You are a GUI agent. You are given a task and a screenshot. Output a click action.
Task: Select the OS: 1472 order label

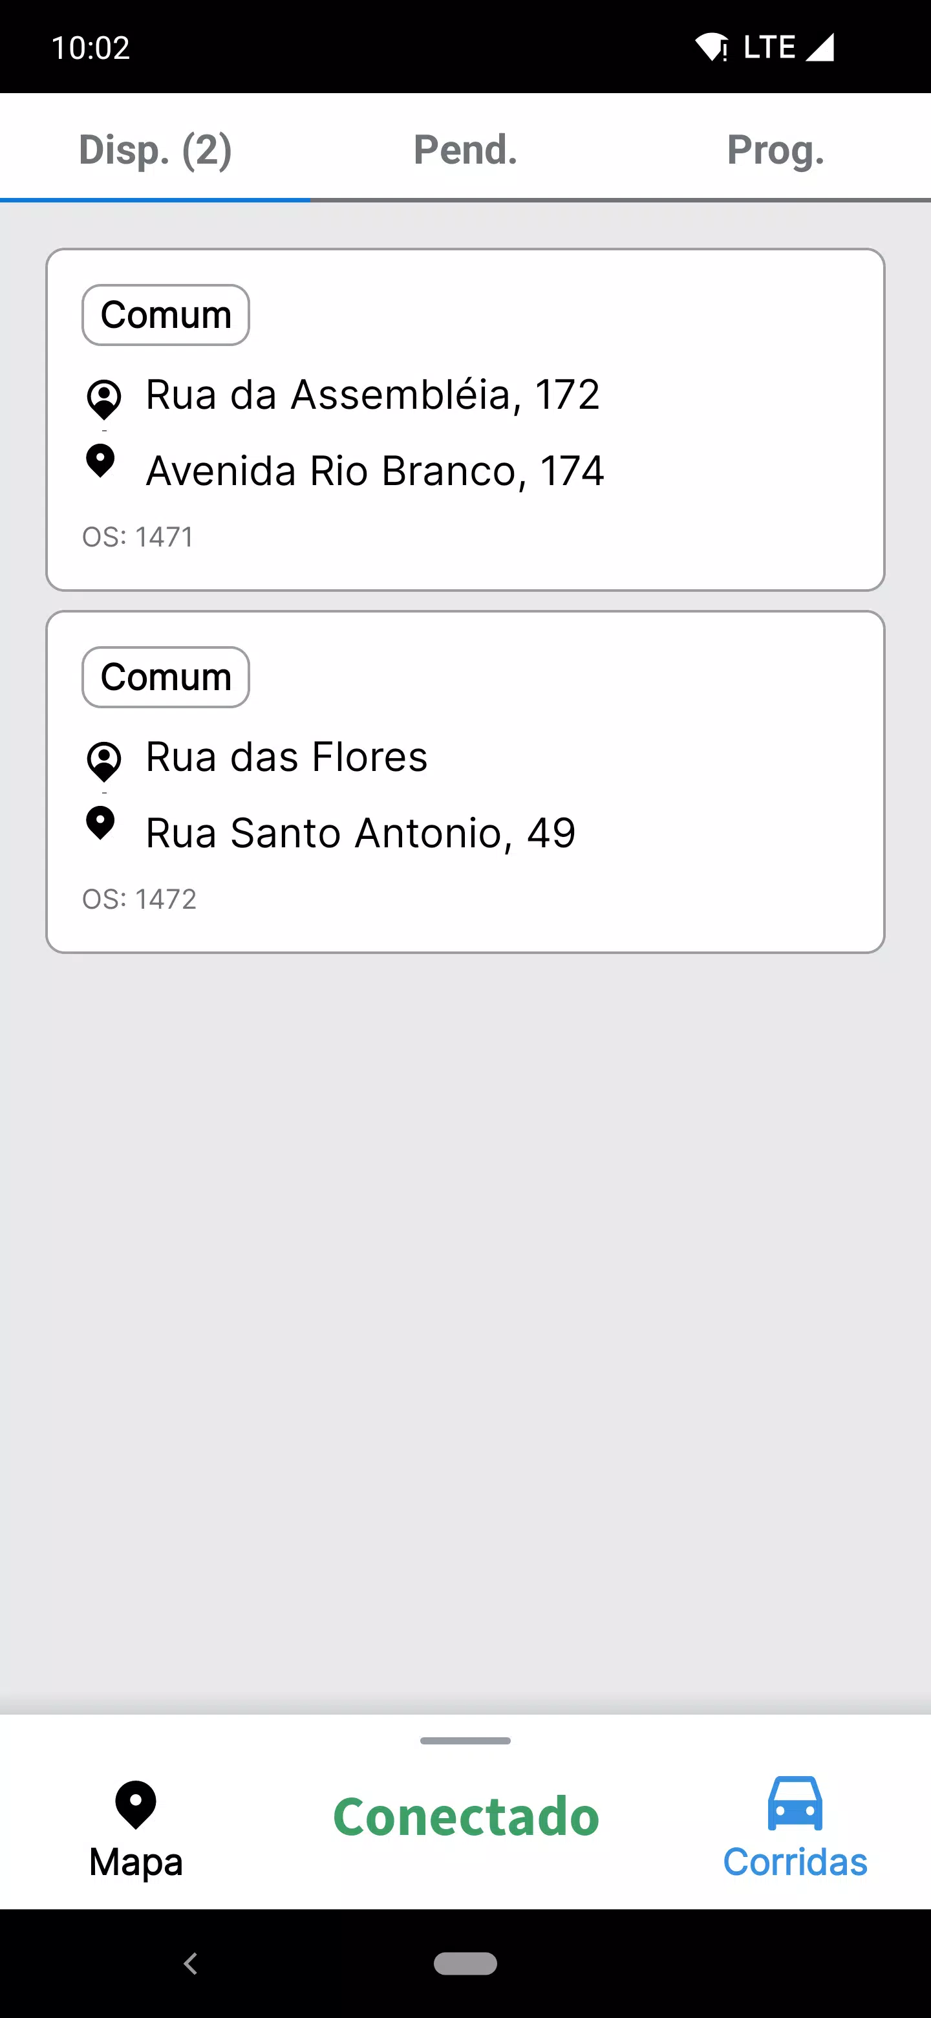pos(140,899)
